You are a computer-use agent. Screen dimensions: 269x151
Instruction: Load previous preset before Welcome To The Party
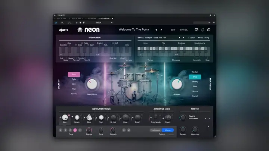click(156, 30)
